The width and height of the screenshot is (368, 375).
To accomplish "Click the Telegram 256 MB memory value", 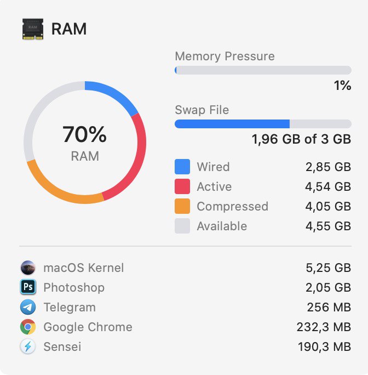I will [x=329, y=307].
